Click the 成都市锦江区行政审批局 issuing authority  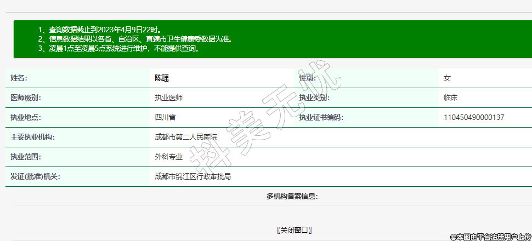[193, 177]
